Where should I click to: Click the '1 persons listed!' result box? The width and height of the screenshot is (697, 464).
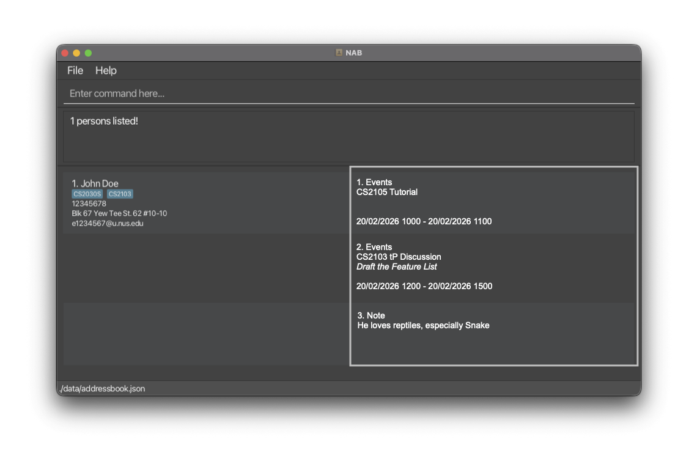(x=348, y=136)
